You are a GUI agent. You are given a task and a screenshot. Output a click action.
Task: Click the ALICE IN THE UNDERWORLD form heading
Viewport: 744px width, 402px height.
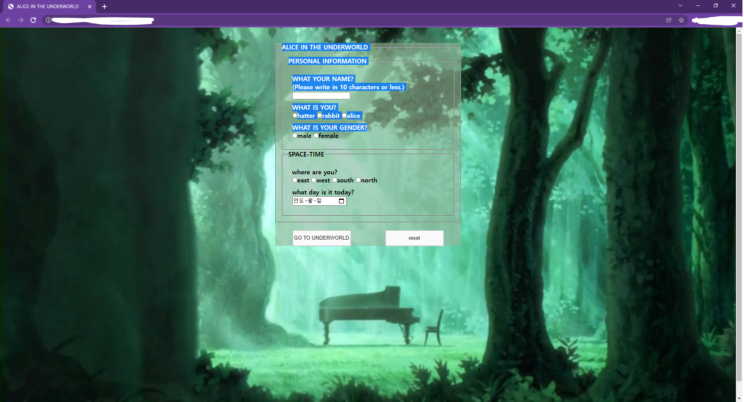[x=325, y=47]
